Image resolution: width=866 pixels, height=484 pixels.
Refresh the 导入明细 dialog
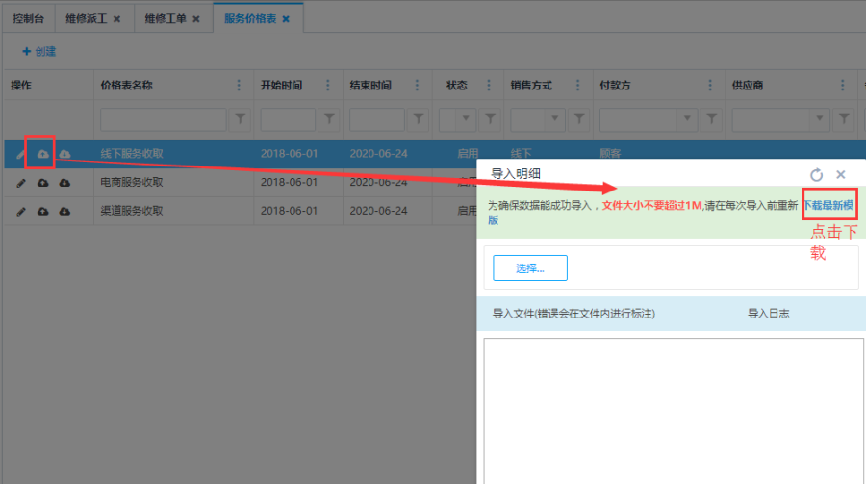click(816, 174)
